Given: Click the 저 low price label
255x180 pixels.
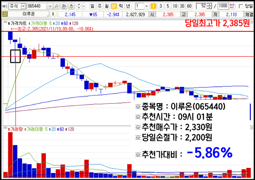Looking at the screenshot, I should click(216, 15).
